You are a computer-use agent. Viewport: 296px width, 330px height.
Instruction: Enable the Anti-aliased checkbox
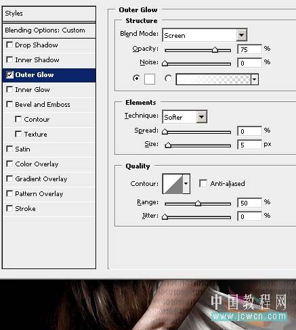(x=203, y=183)
